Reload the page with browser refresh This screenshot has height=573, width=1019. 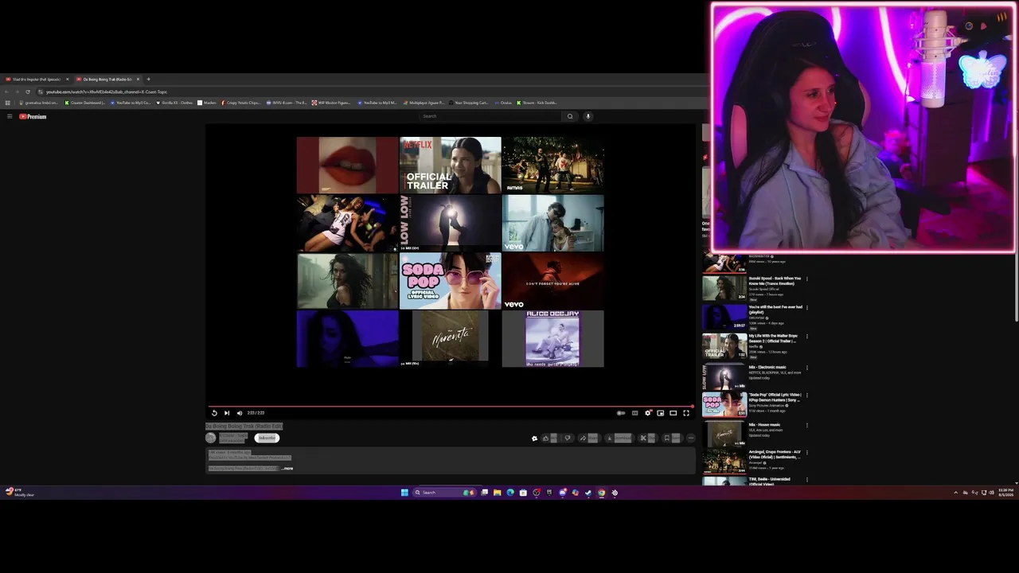point(27,92)
